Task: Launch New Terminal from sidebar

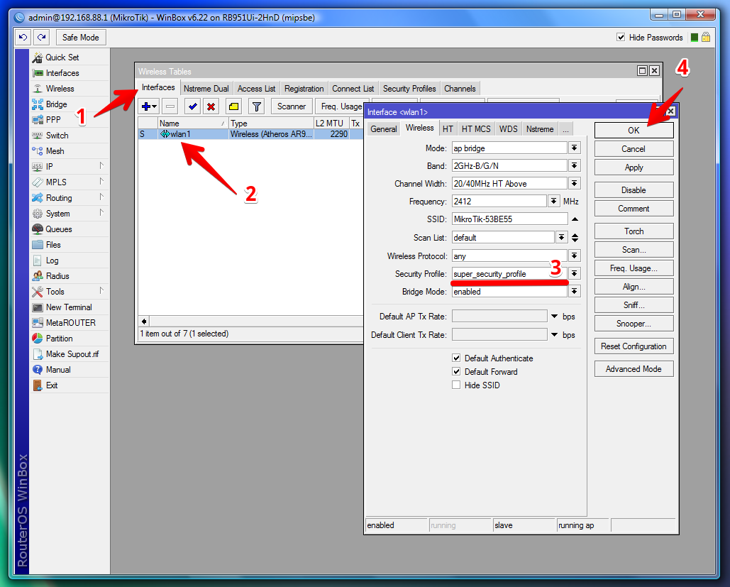Action: 68,307
